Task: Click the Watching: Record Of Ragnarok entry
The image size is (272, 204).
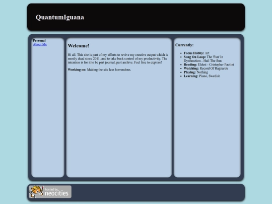Action: pos(206,69)
